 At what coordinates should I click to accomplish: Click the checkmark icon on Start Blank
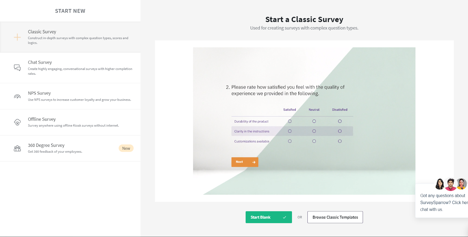(x=284, y=217)
